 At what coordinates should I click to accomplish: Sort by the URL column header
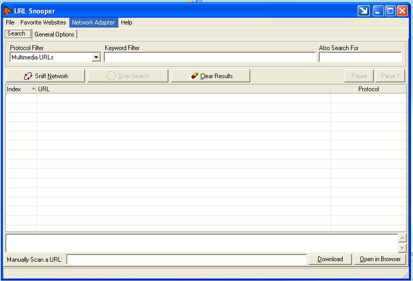click(184, 89)
